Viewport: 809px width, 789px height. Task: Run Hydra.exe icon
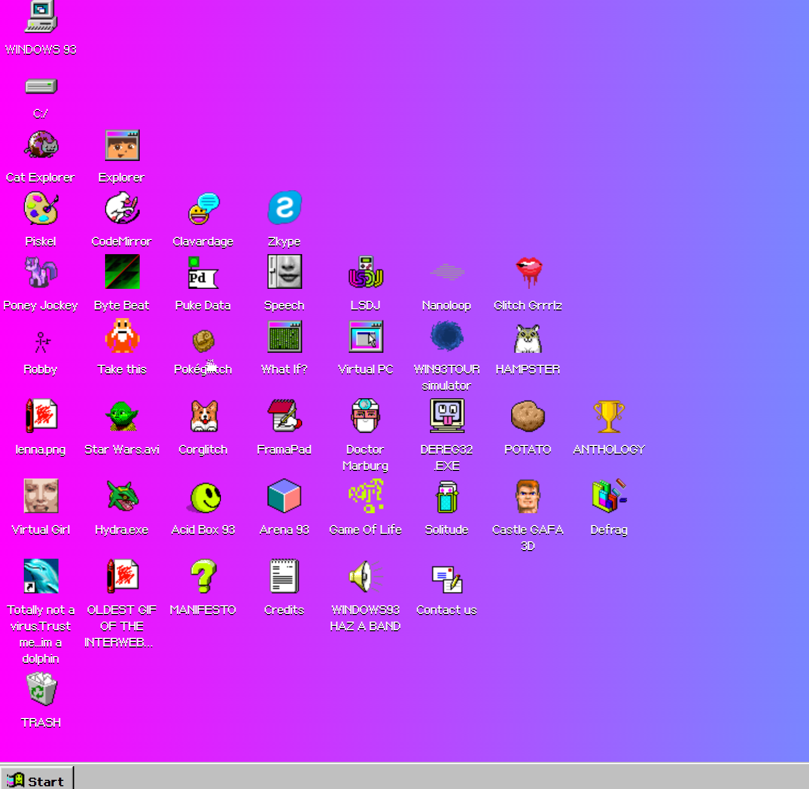(x=122, y=496)
